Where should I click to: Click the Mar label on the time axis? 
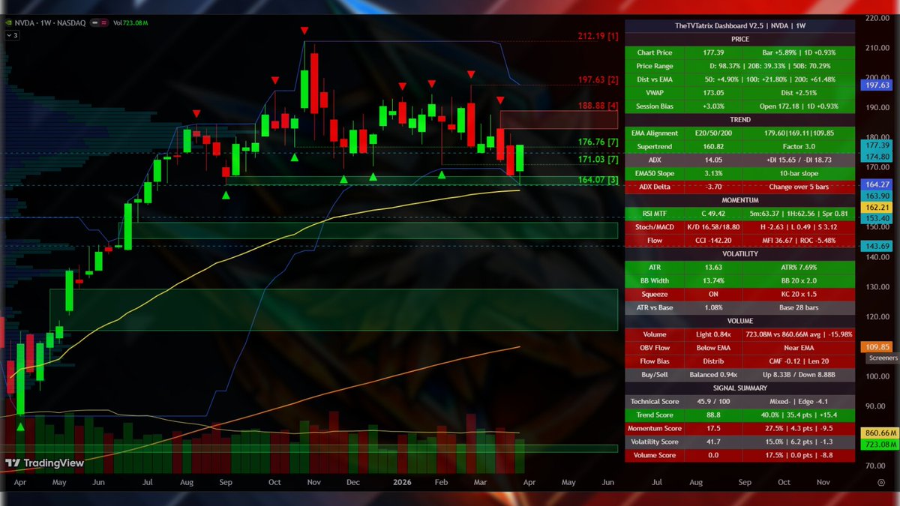click(x=481, y=483)
